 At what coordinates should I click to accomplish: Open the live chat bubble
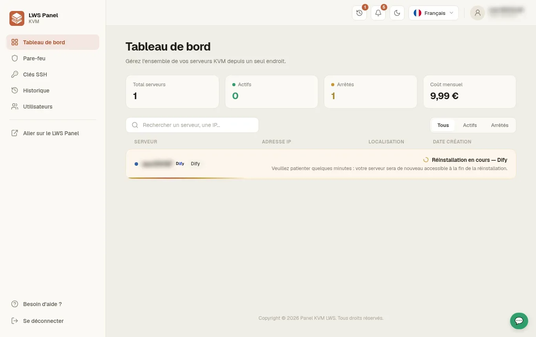coord(519,321)
